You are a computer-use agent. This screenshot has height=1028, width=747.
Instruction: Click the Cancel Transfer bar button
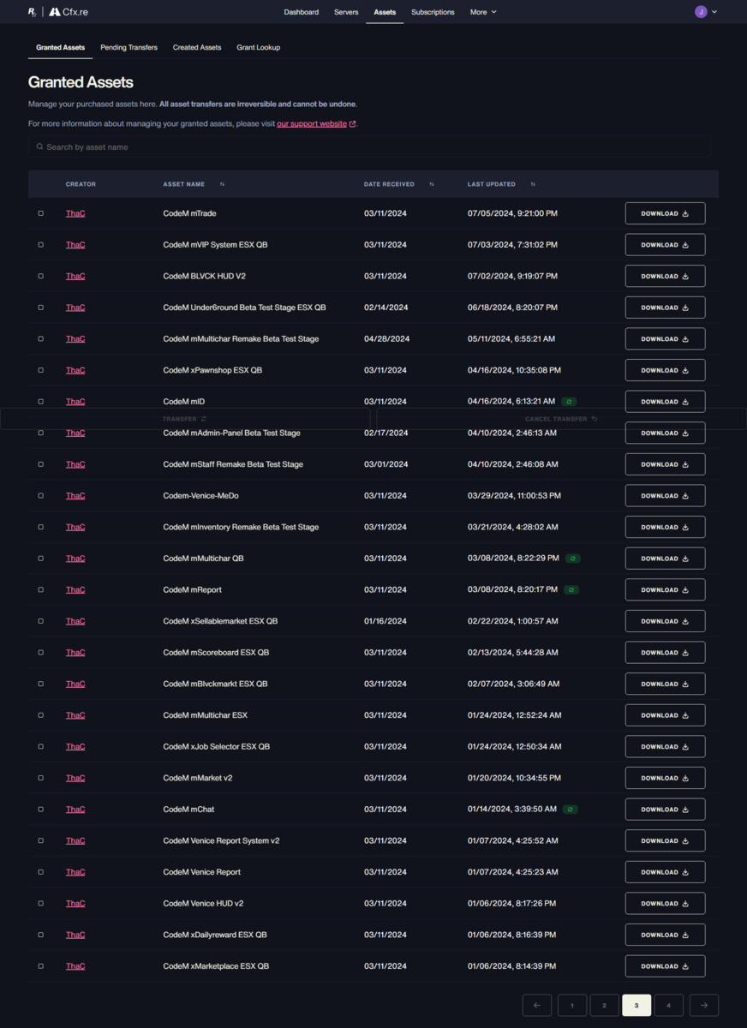click(x=561, y=419)
